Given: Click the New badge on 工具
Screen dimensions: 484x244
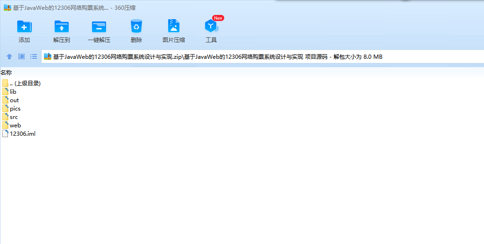Looking at the screenshot, I should pyautogui.click(x=218, y=18).
